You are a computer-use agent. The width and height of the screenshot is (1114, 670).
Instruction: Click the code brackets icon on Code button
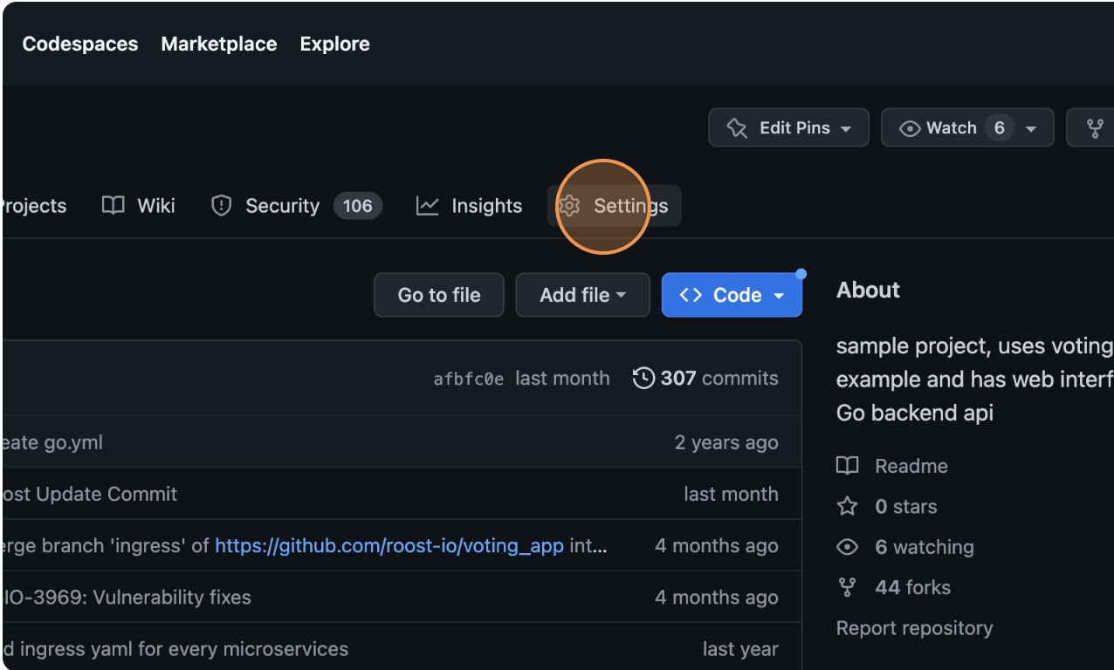(690, 295)
